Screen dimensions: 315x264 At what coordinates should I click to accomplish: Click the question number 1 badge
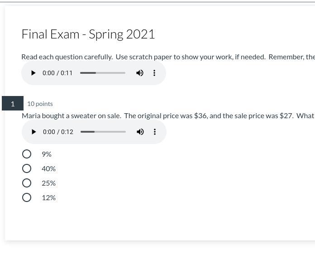13,104
